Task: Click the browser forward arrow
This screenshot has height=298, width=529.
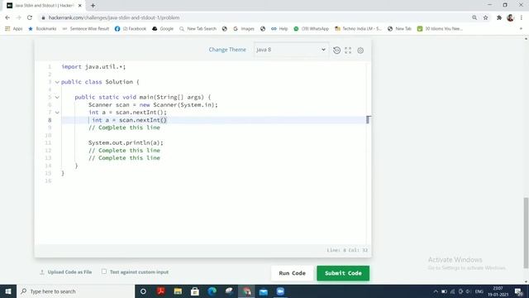Action: click(x=18, y=17)
